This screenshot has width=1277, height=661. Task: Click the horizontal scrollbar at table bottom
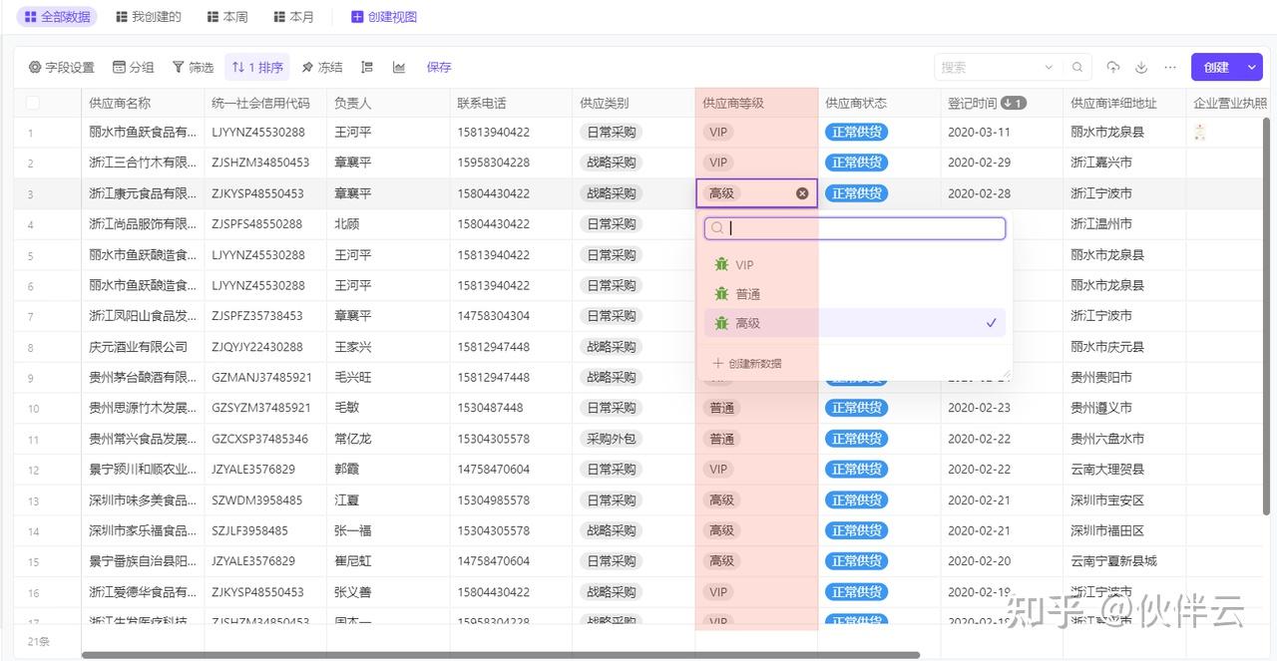click(x=501, y=655)
